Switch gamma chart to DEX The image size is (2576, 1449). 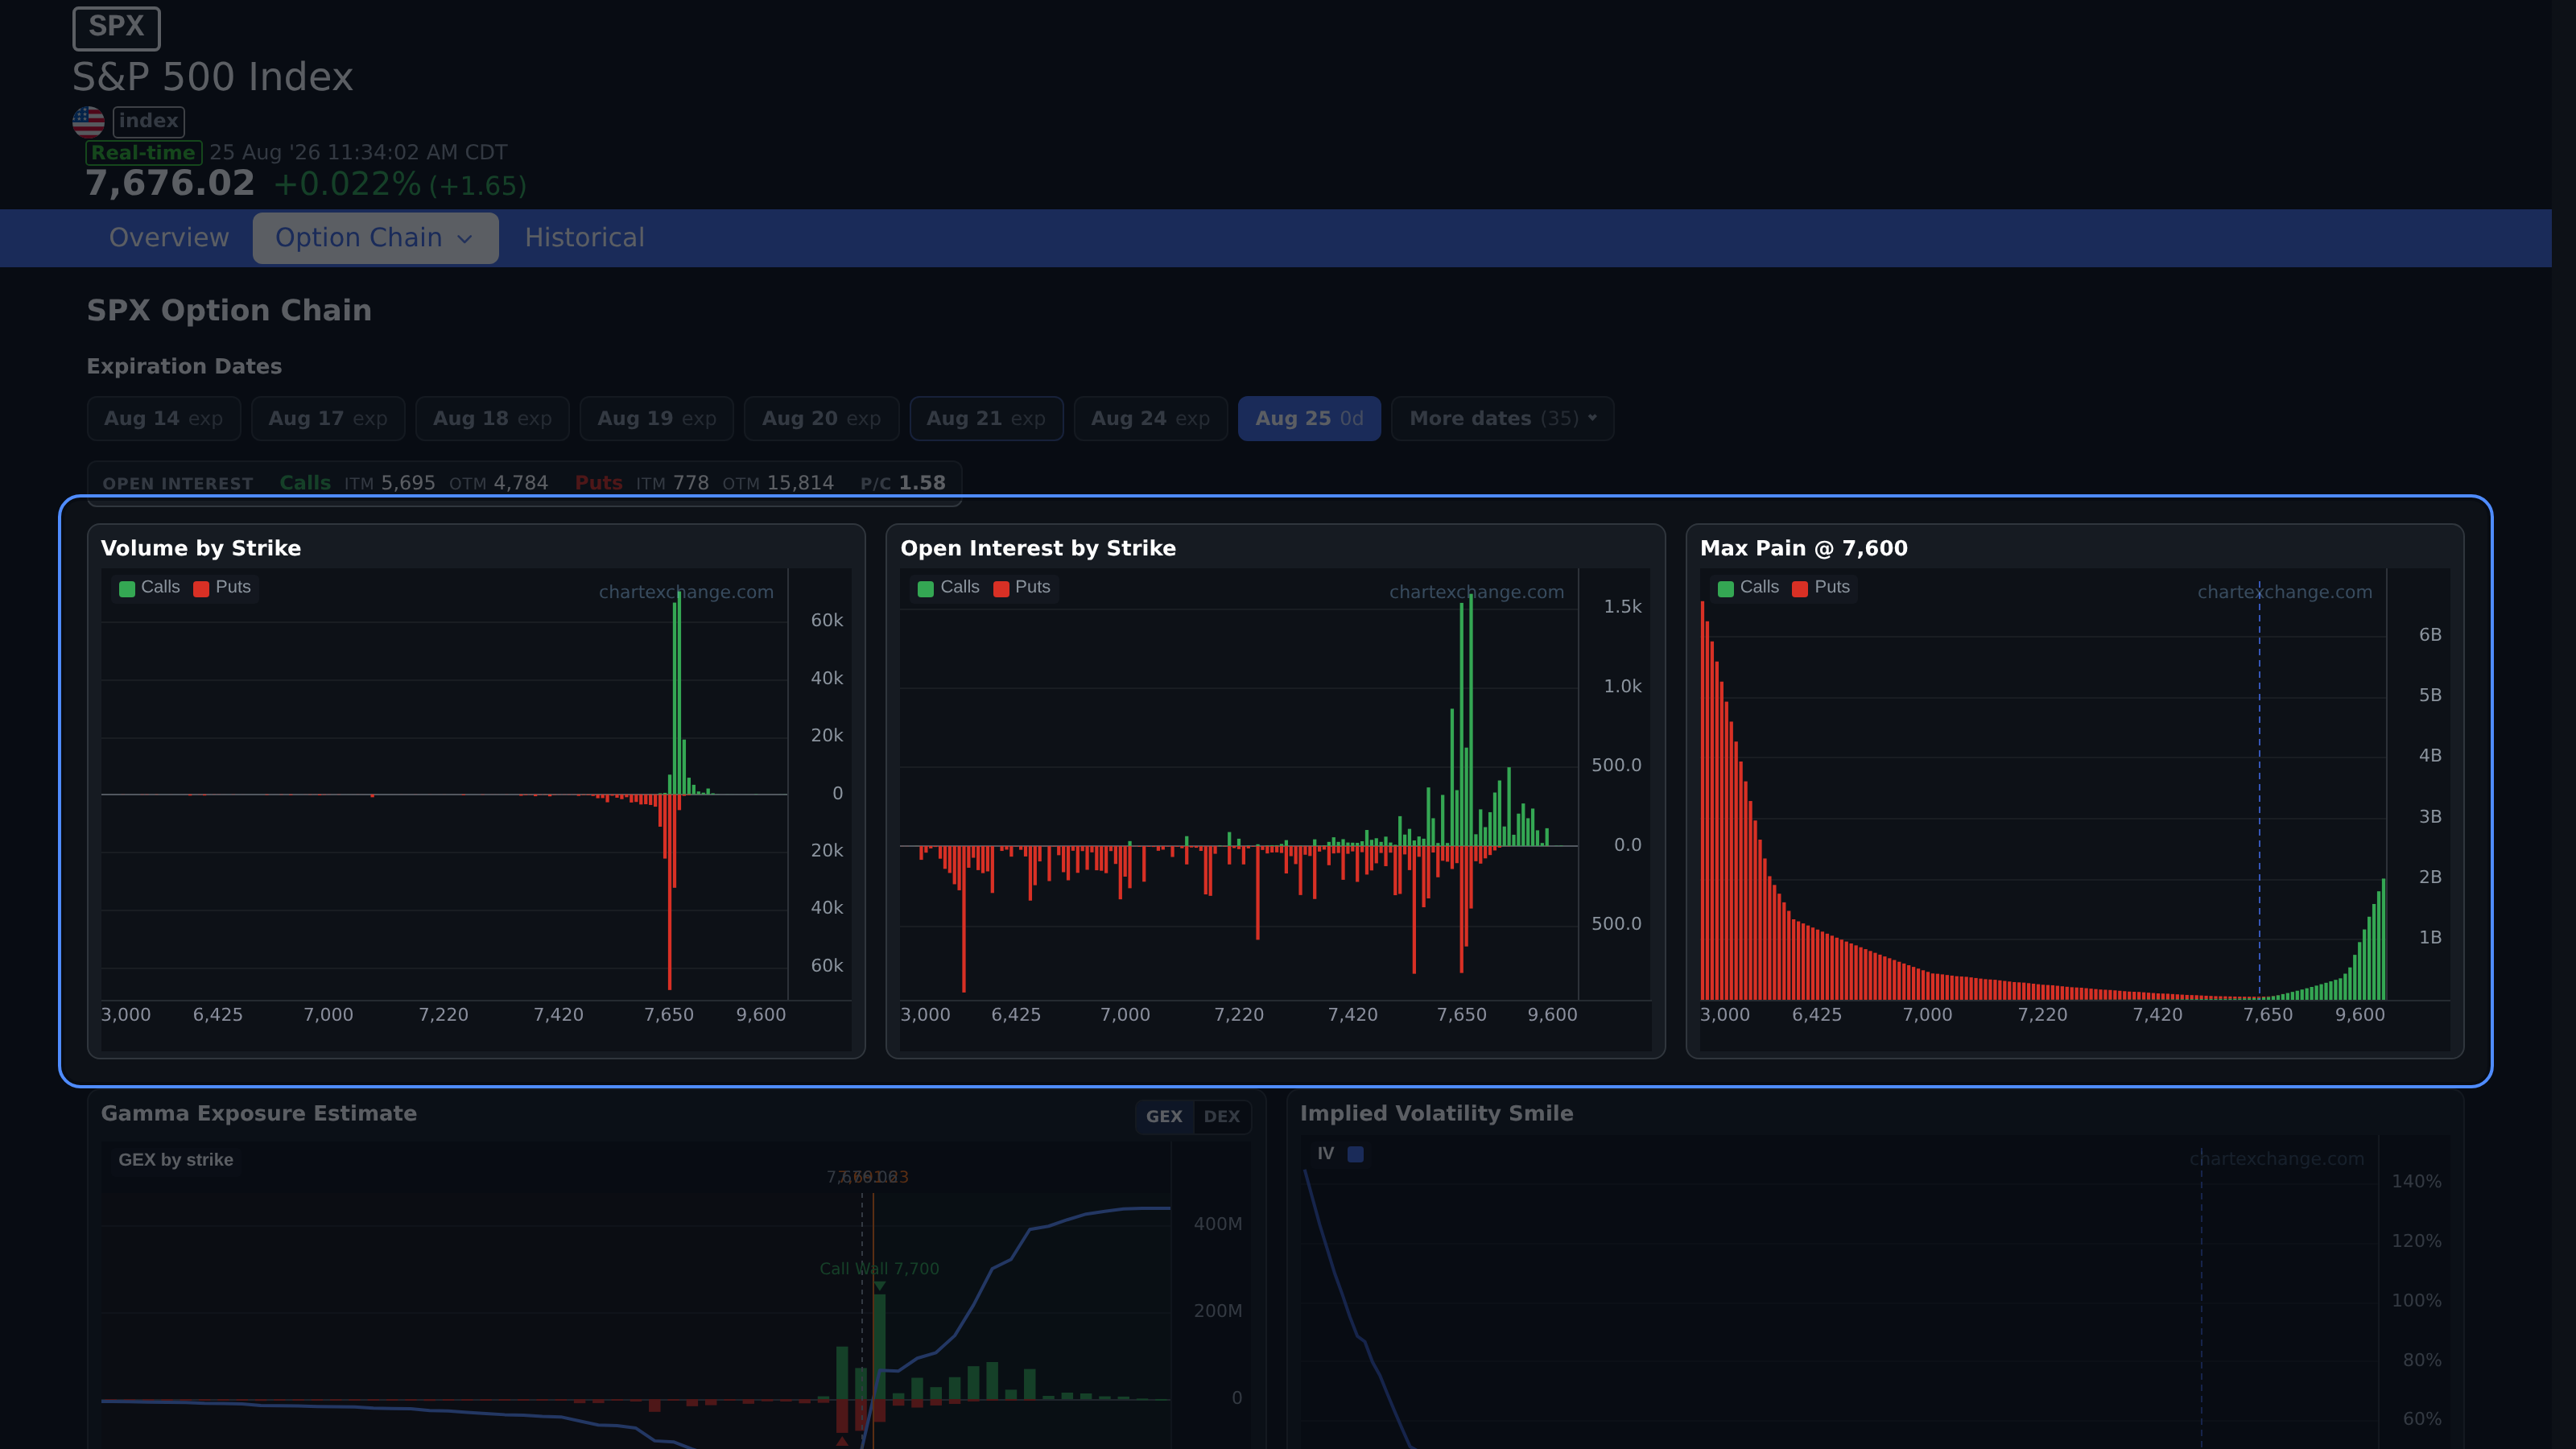click(x=1222, y=1116)
